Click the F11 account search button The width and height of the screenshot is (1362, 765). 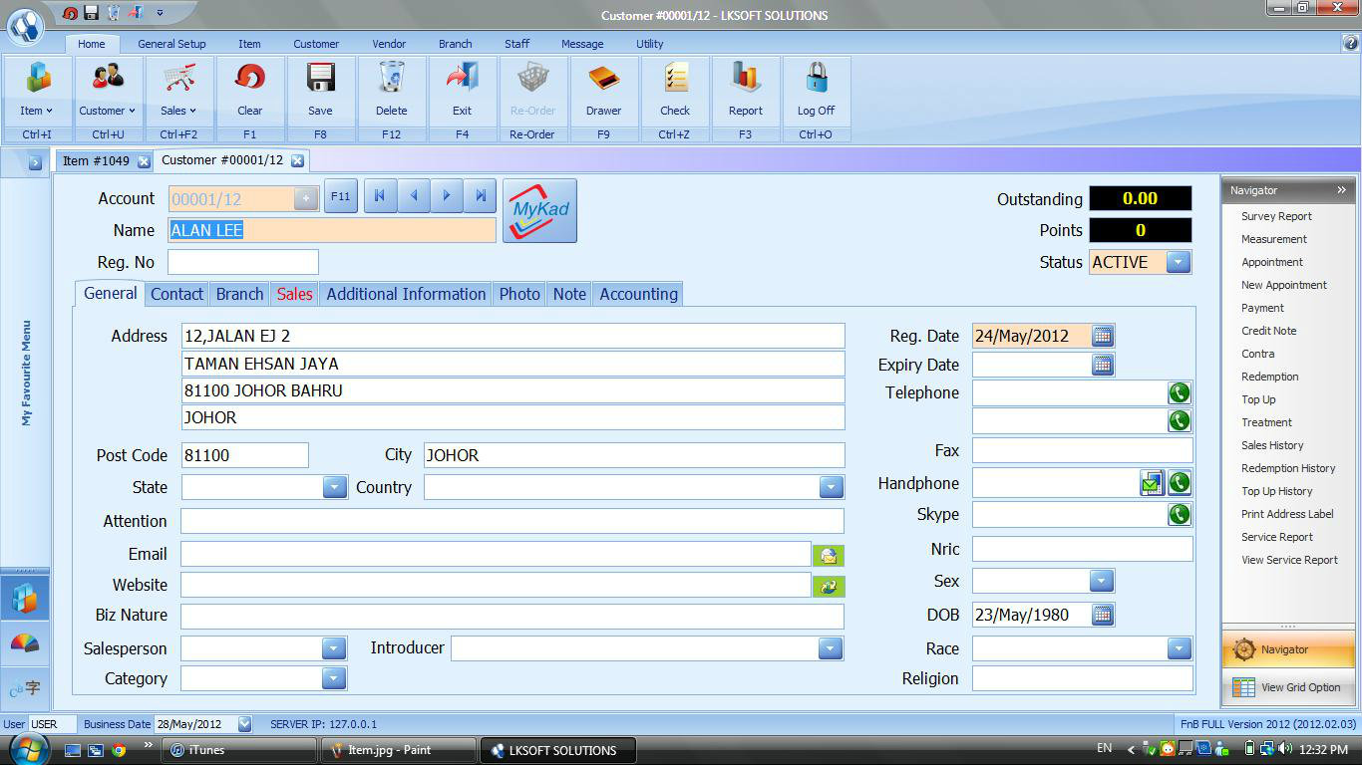pyautogui.click(x=341, y=197)
